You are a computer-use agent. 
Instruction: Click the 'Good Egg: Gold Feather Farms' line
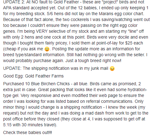point(33,76)
